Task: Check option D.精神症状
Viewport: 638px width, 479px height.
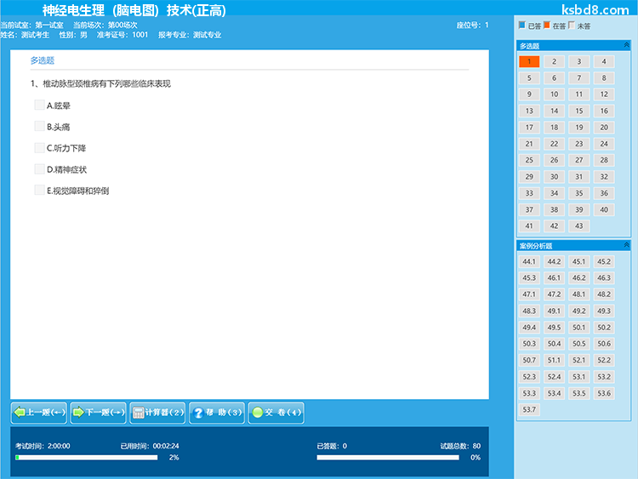Action: pos(39,169)
